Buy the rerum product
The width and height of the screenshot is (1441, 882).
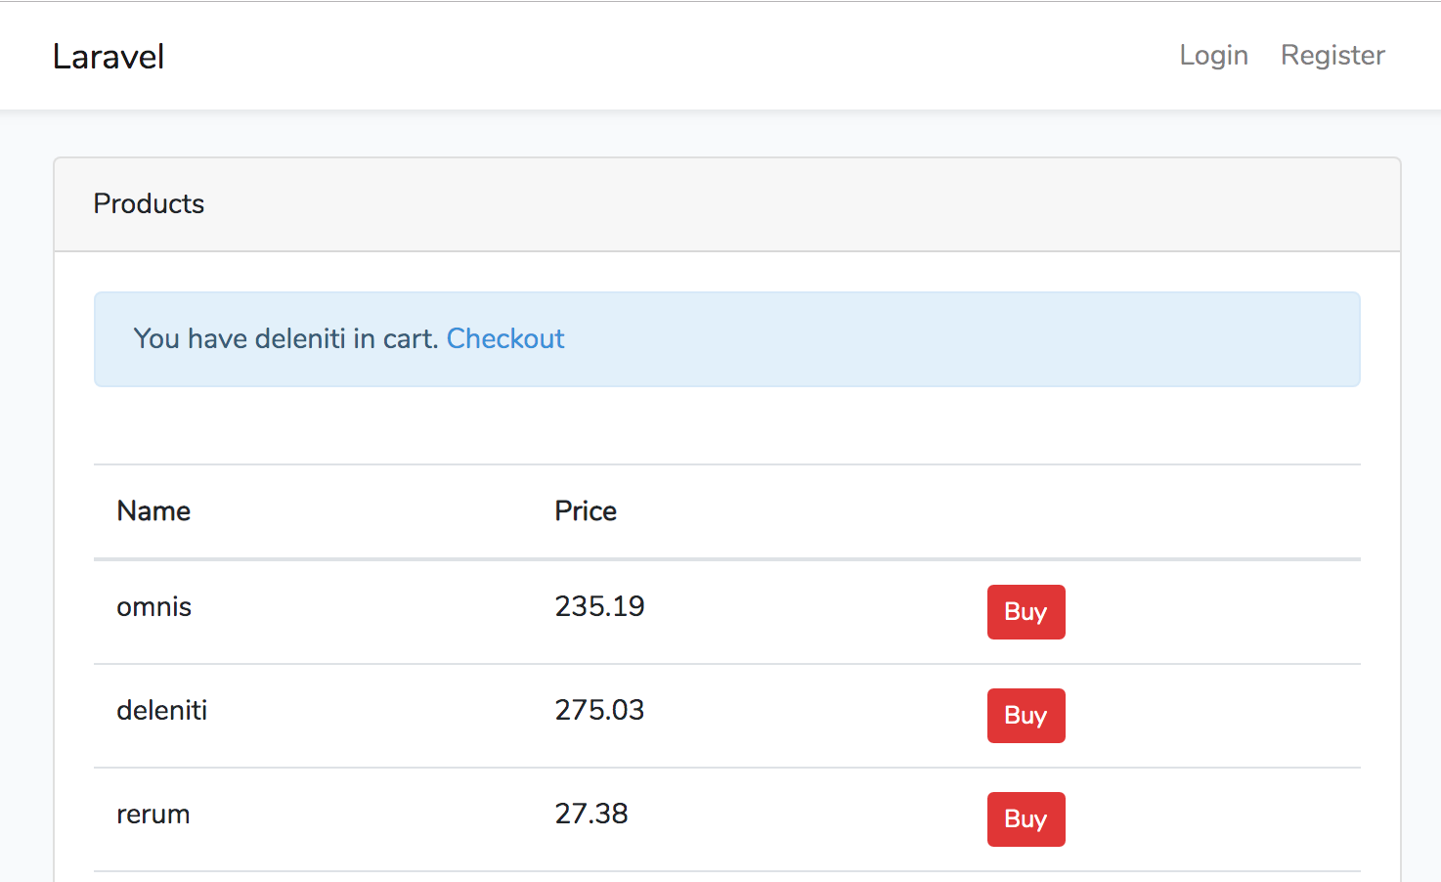click(x=1026, y=818)
